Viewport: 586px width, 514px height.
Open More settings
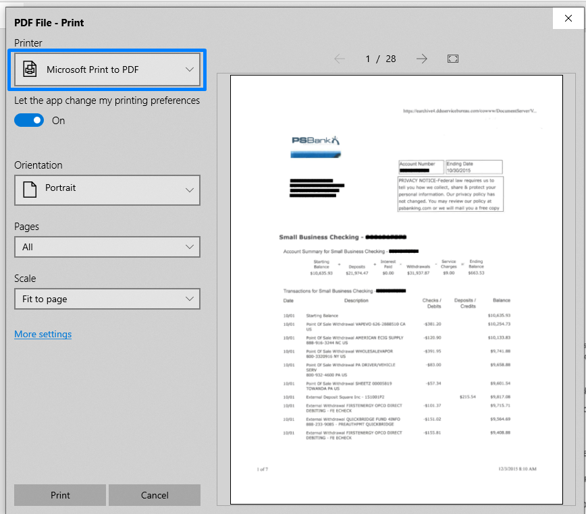click(x=43, y=334)
